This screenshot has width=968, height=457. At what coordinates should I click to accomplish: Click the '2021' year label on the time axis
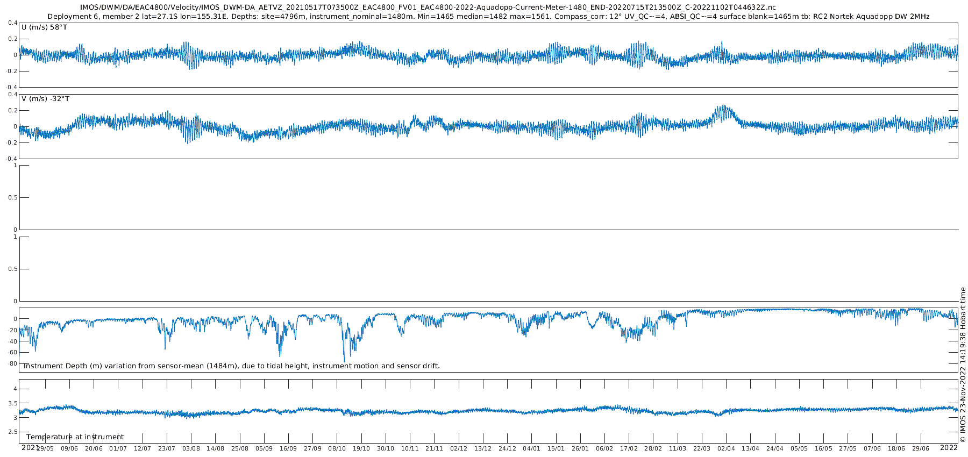(x=31, y=447)
